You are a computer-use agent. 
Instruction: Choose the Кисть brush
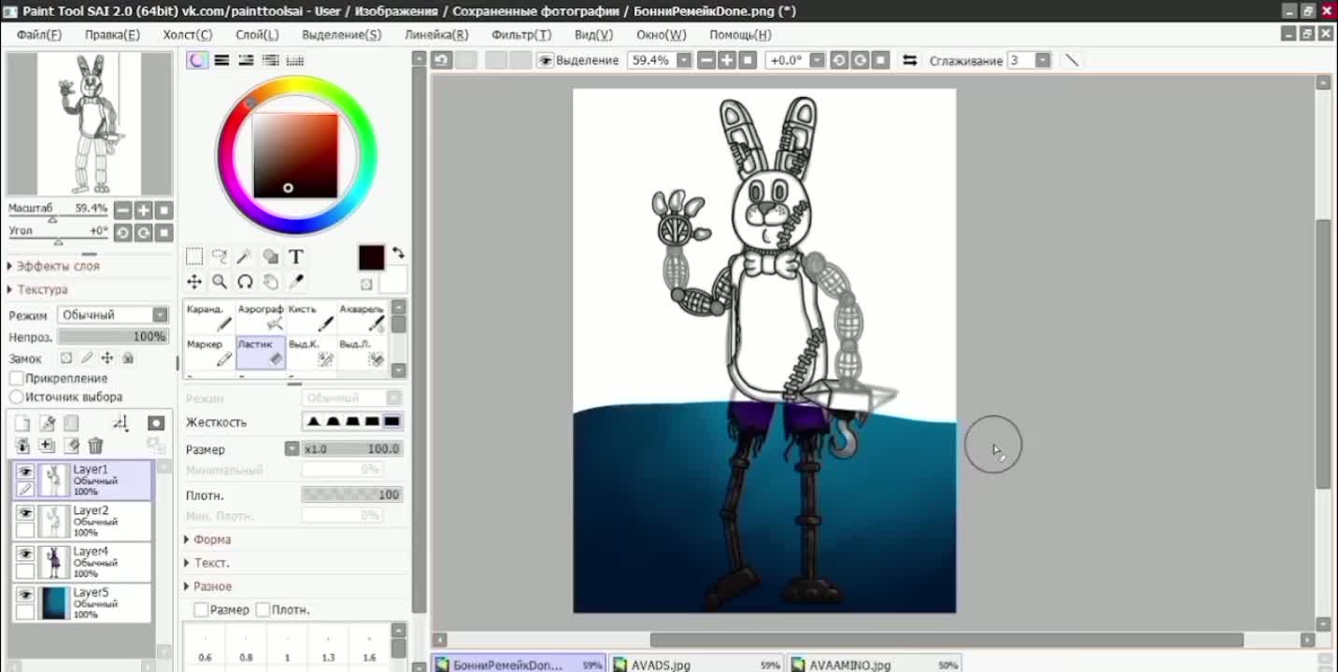click(x=311, y=317)
